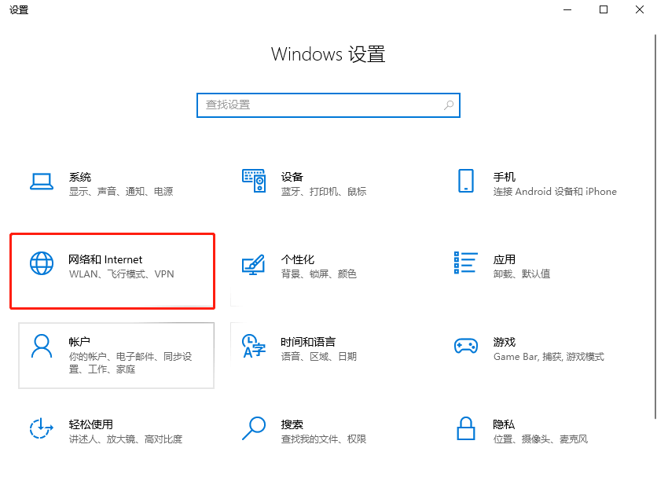Select the 个性化 (Personalization) pen icon

pos(253,265)
